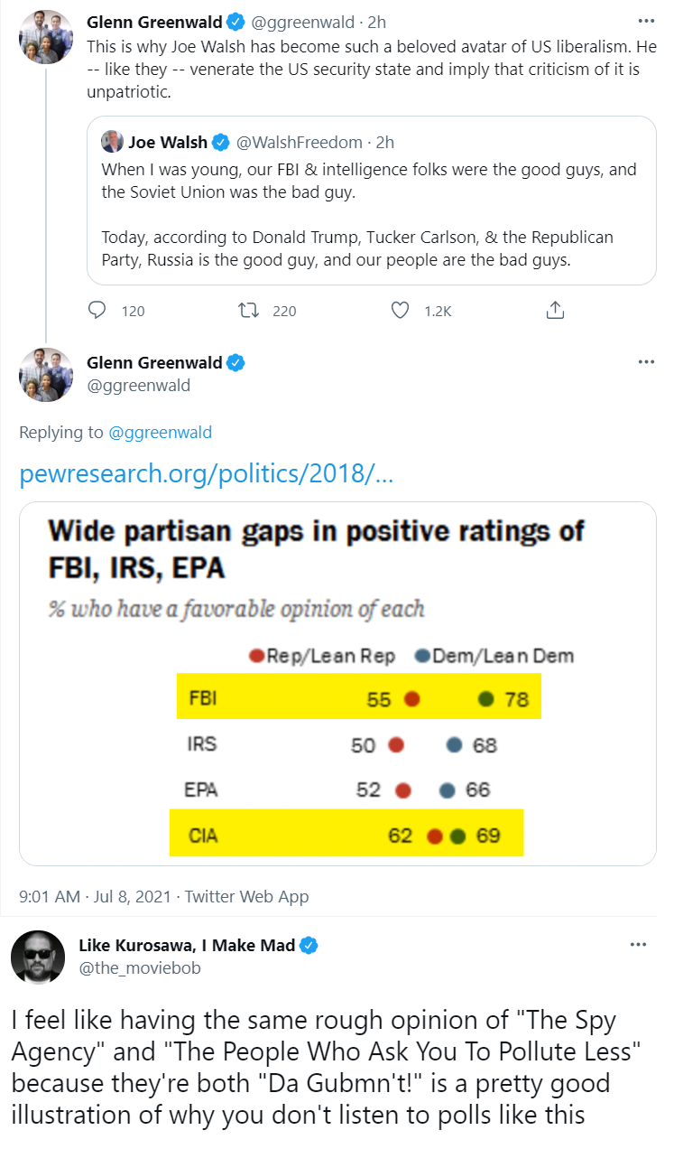This screenshot has height=1149, width=674.
Task: Open Joe Walsh's small profile avatar
Action: (112, 142)
